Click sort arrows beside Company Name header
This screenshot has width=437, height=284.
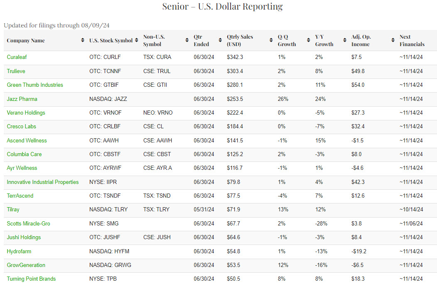[x=82, y=40]
